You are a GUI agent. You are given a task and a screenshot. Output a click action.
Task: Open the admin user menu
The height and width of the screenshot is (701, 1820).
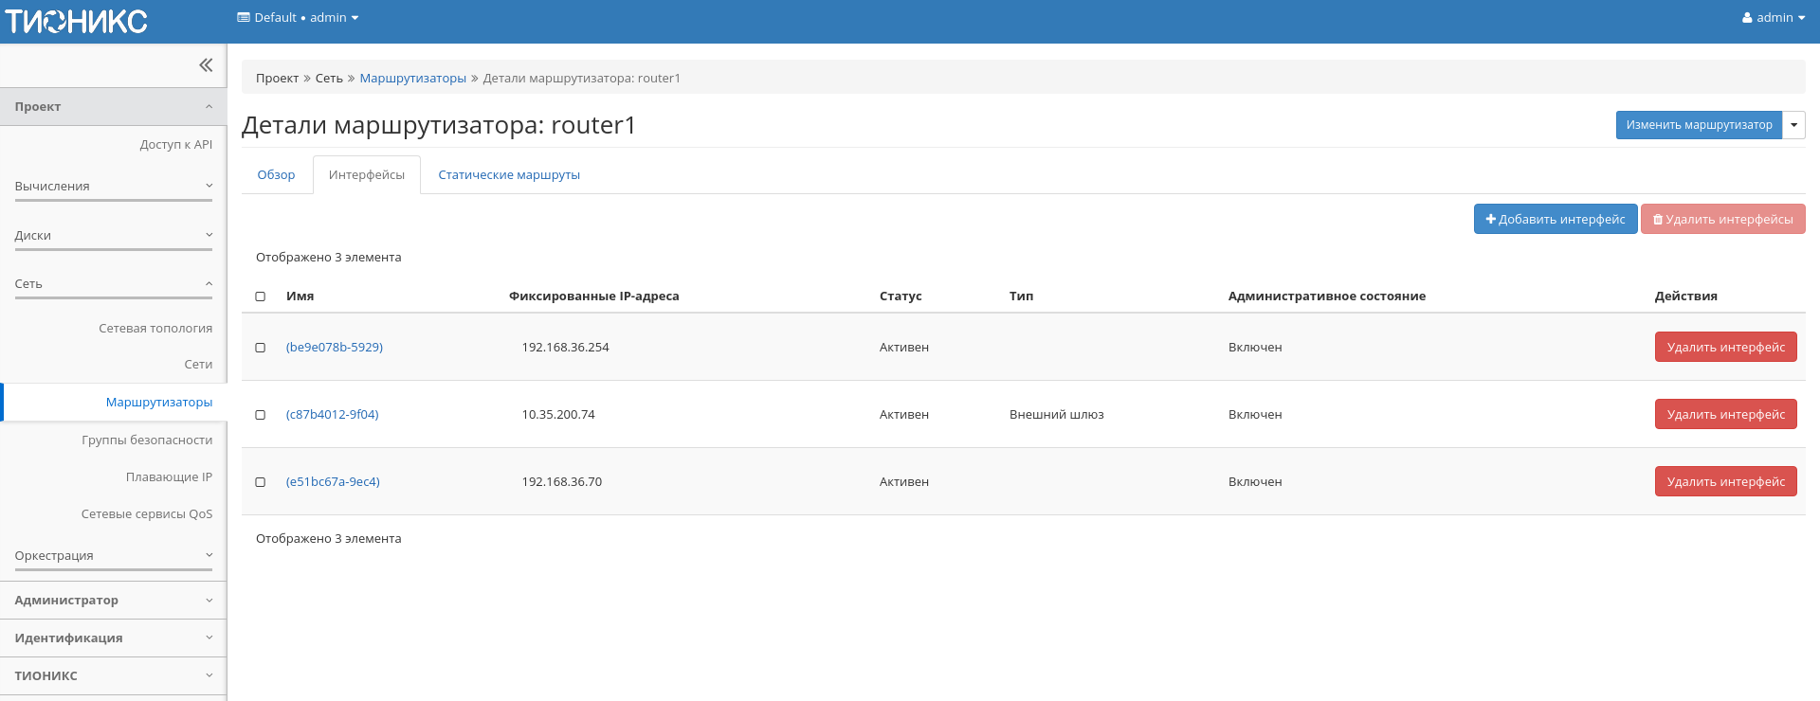pyautogui.click(x=1773, y=18)
